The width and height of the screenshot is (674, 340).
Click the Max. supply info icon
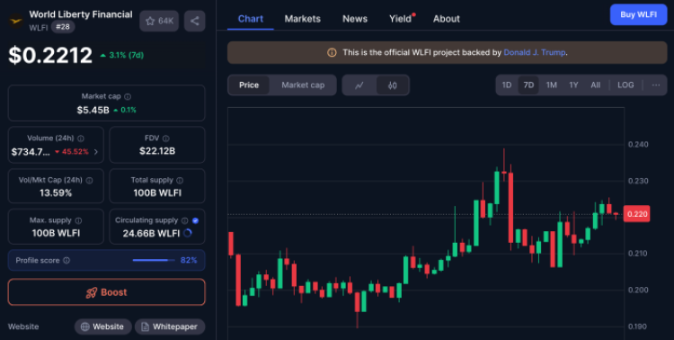78,220
